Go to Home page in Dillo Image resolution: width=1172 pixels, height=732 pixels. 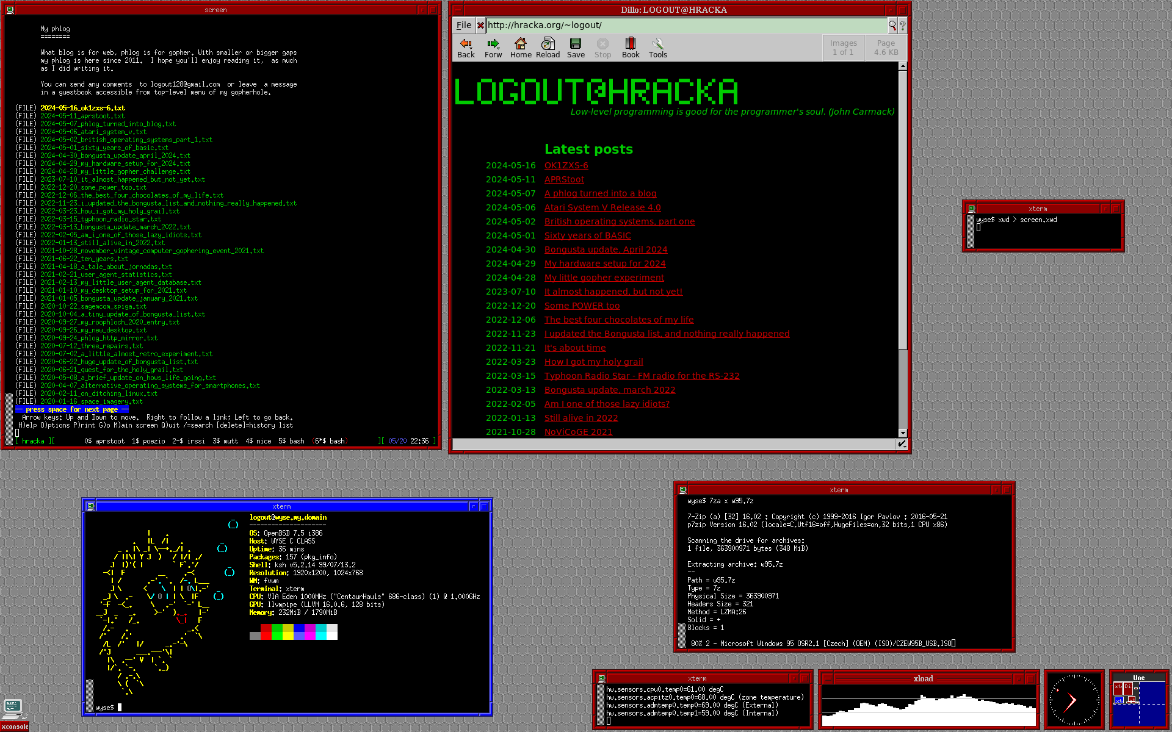pos(521,44)
